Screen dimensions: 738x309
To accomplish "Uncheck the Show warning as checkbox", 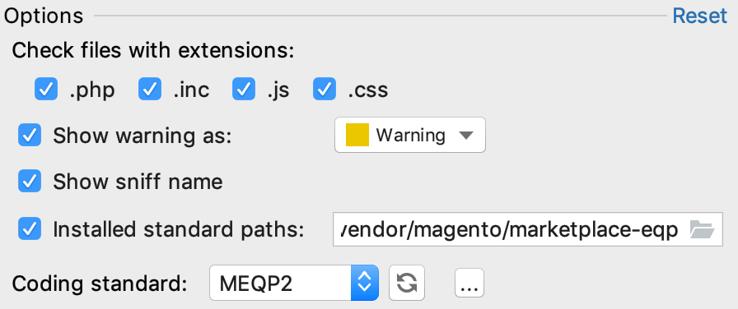I will 30,136.
